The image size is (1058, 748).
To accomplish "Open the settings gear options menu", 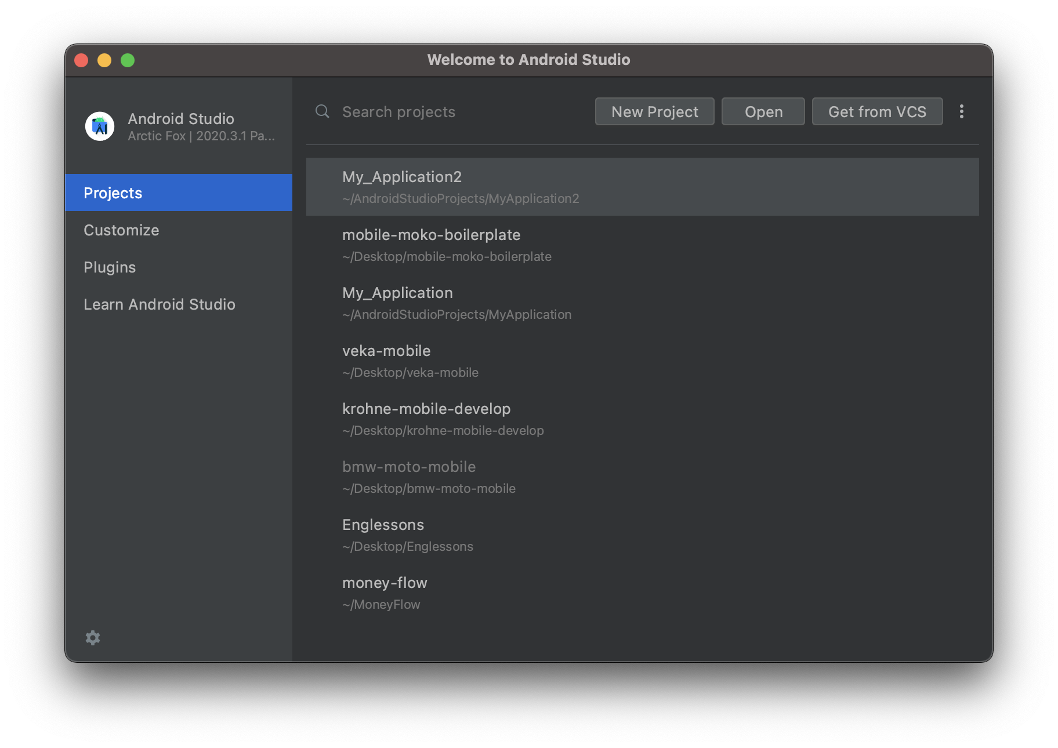I will pos(93,638).
